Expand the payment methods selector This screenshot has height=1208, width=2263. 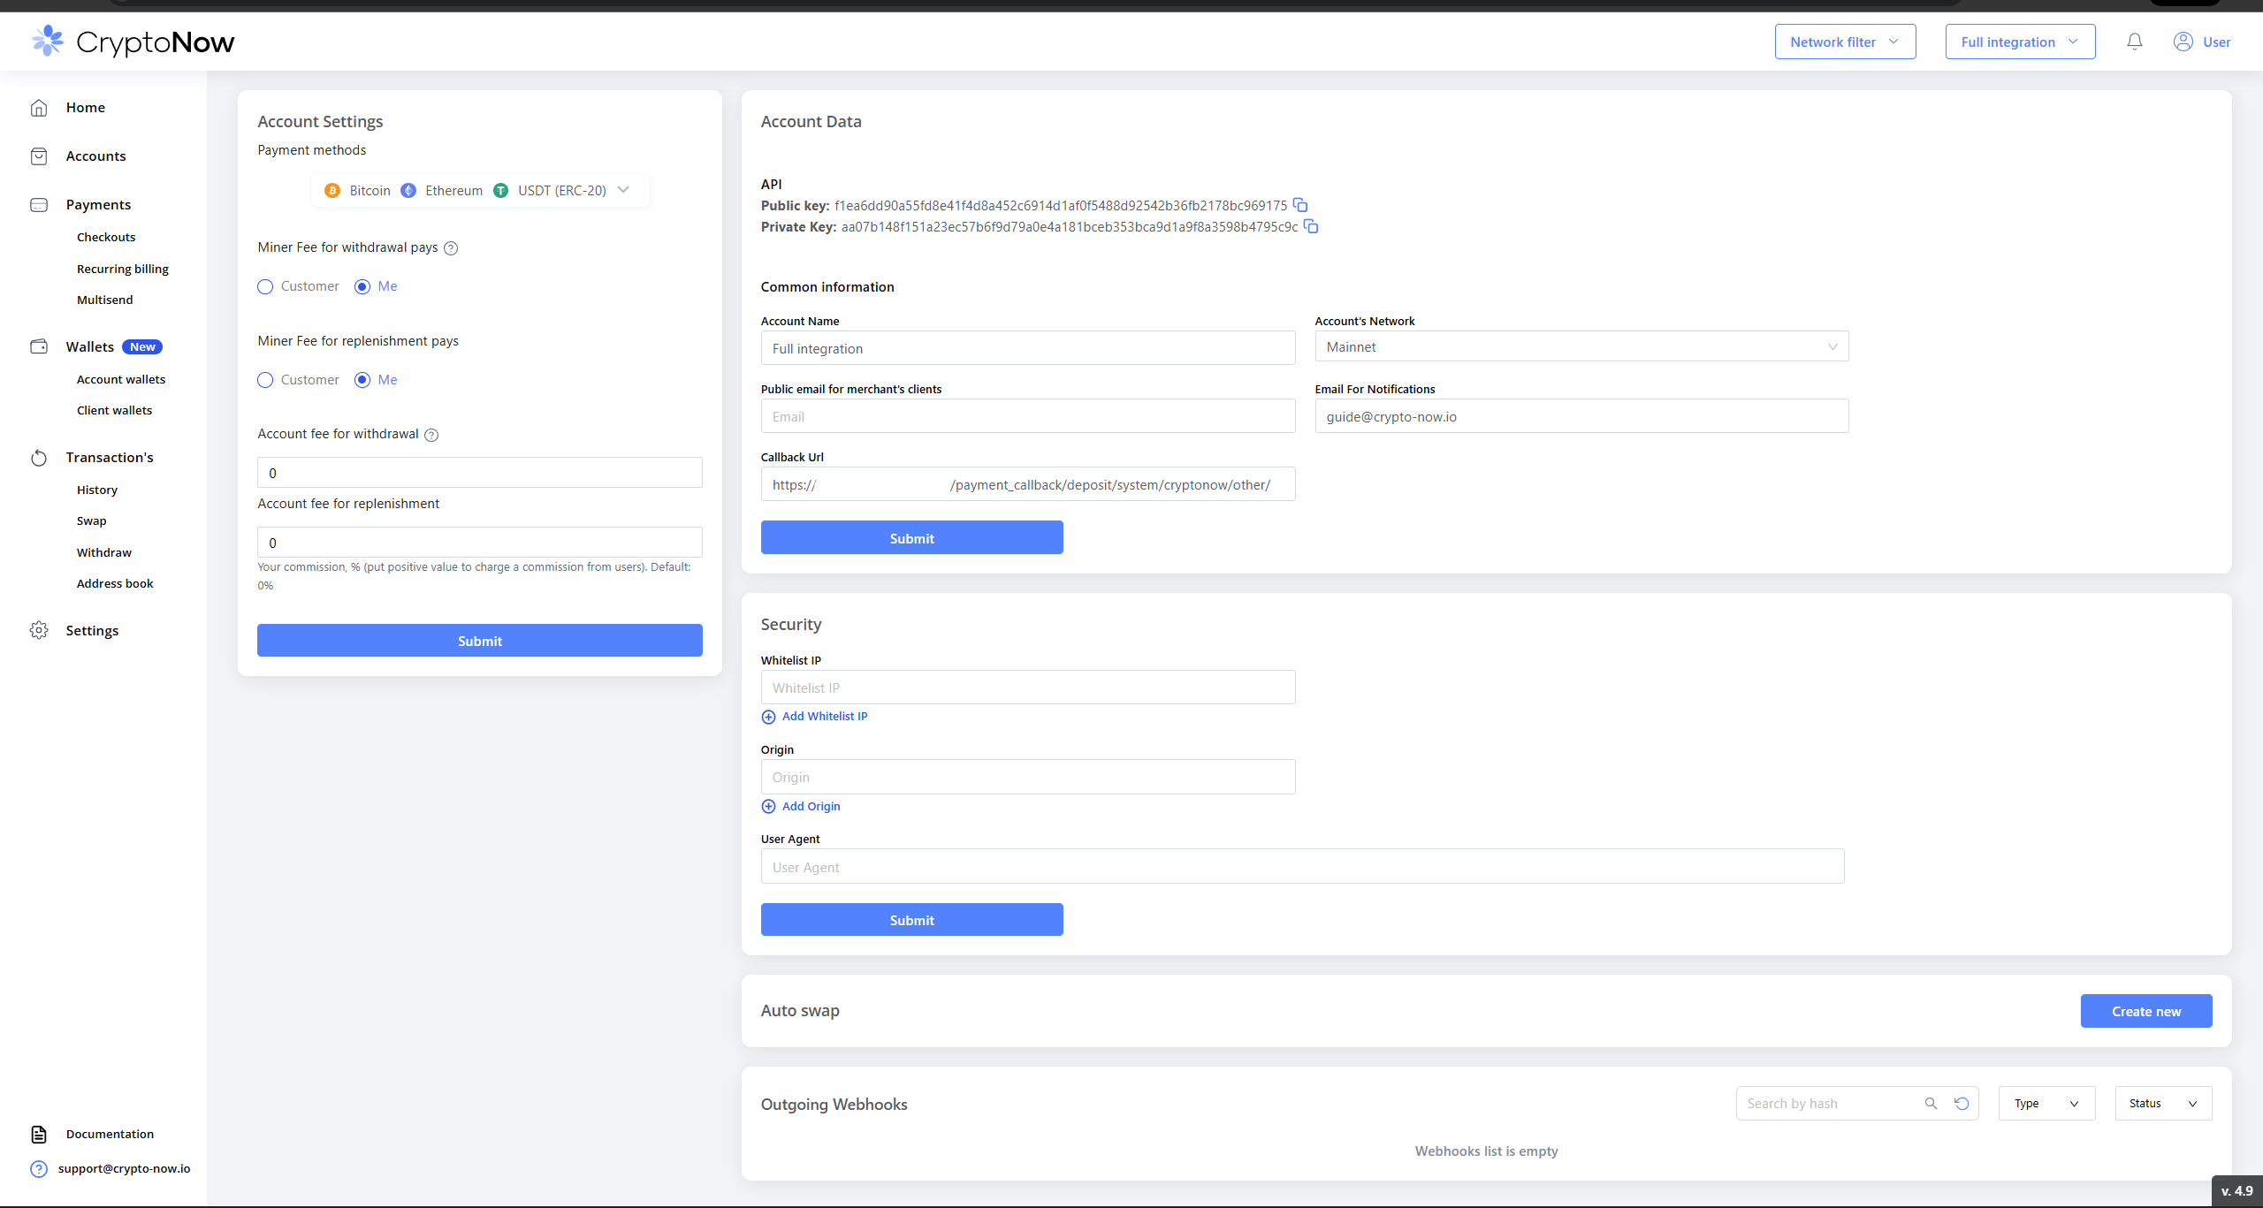click(480, 190)
